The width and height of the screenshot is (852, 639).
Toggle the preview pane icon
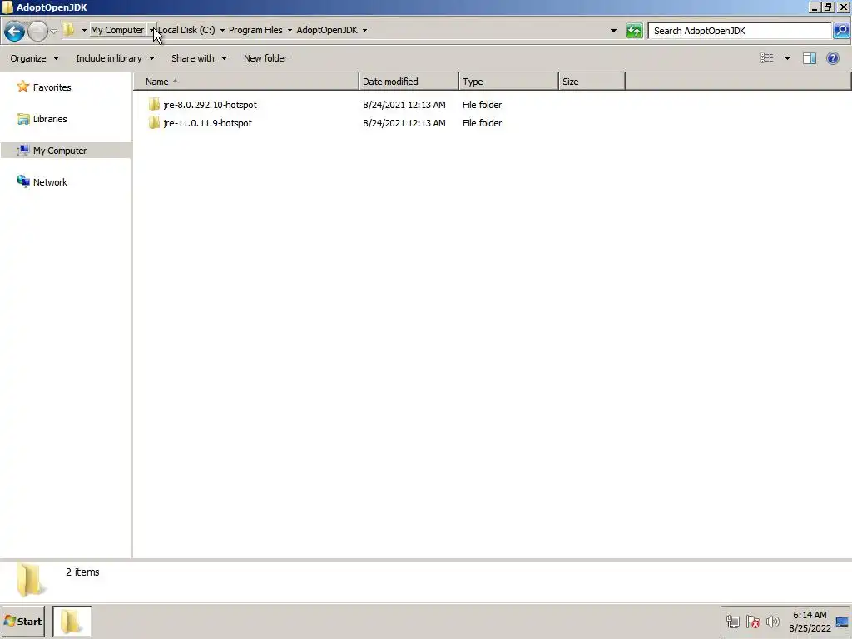(810, 58)
